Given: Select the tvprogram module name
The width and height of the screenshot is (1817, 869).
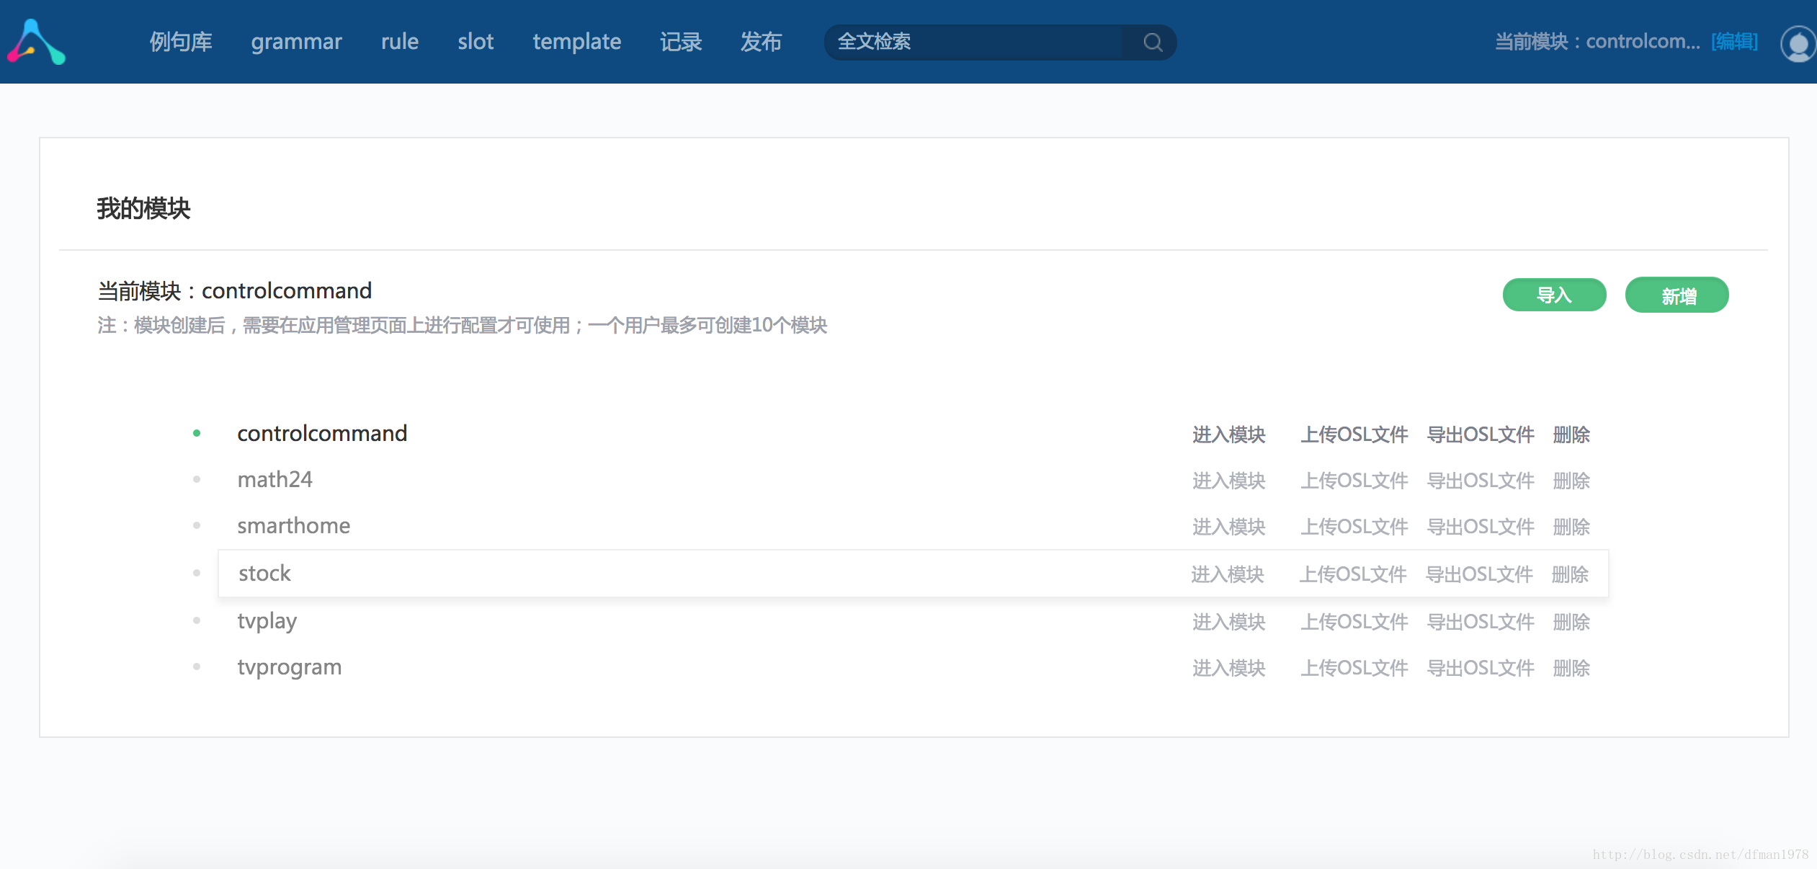Looking at the screenshot, I should pyautogui.click(x=289, y=667).
